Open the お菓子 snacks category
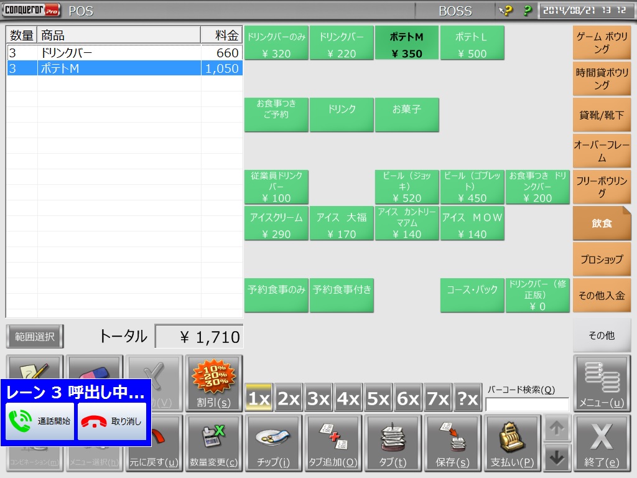 coord(407,115)
